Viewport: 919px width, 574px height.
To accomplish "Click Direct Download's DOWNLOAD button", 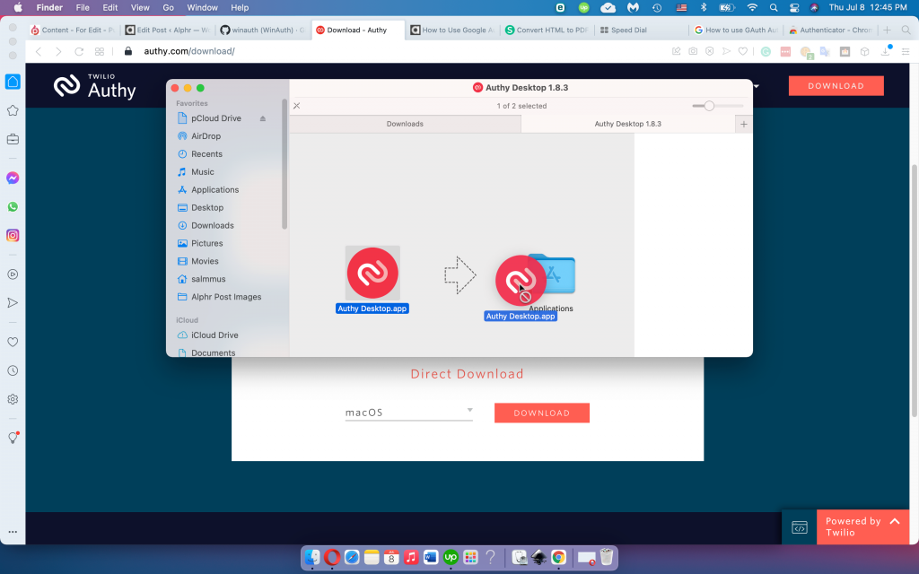I will click(541, 413).
